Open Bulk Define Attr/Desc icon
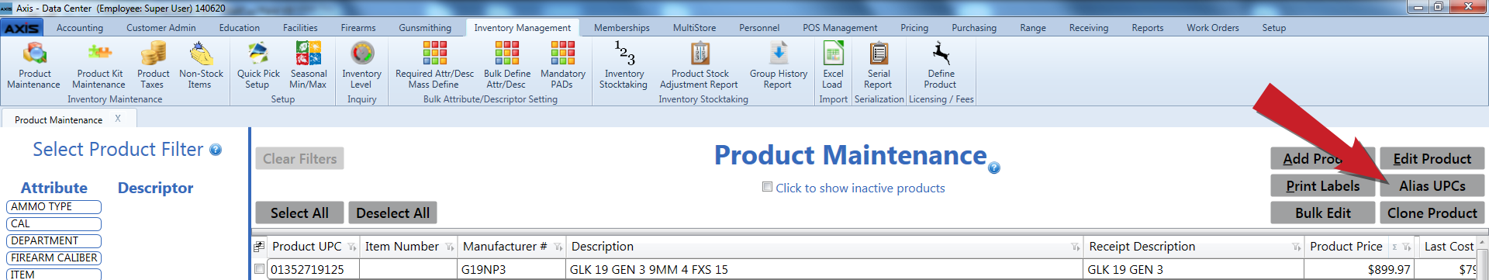 (x=507, y=65)
